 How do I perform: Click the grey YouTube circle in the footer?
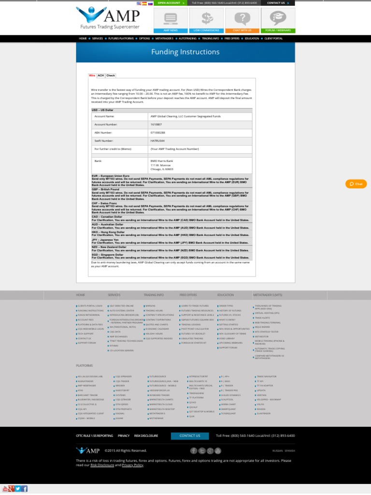tap(218, 451)
